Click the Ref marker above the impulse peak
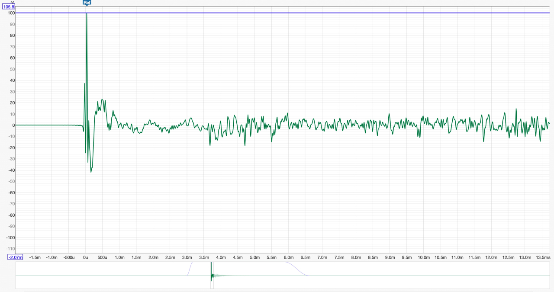Viewport: 554px width, 292px height. (x=87, y=3)
